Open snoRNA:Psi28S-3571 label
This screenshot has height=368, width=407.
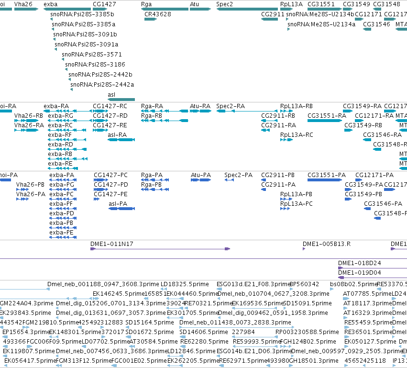(92, 55)
